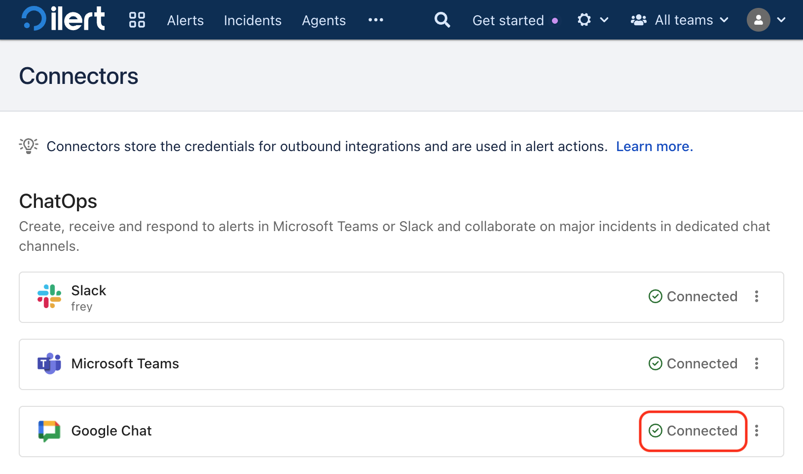803x474 pixels.
Task: Go to Alerts in navigation
Action: pos(185,20)
